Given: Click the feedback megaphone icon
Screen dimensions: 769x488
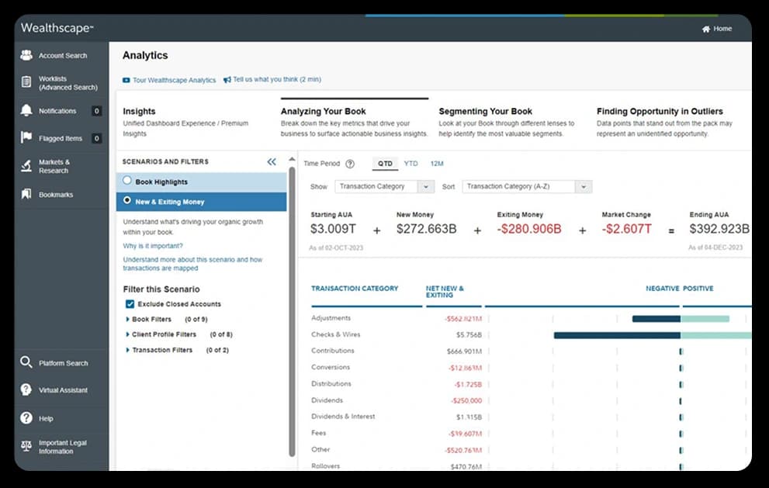Looking at the screenshot, I should point(227,79).
